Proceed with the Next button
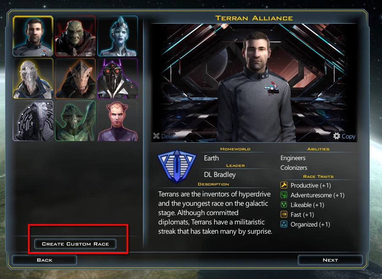Image resolution: width=382 pixels, height=279 pixels. (330, 260)
